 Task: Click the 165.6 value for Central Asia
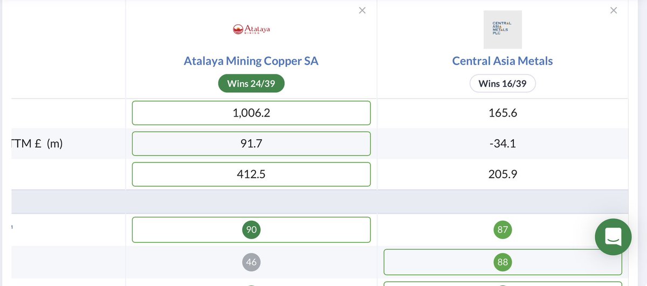click(503, 113)
